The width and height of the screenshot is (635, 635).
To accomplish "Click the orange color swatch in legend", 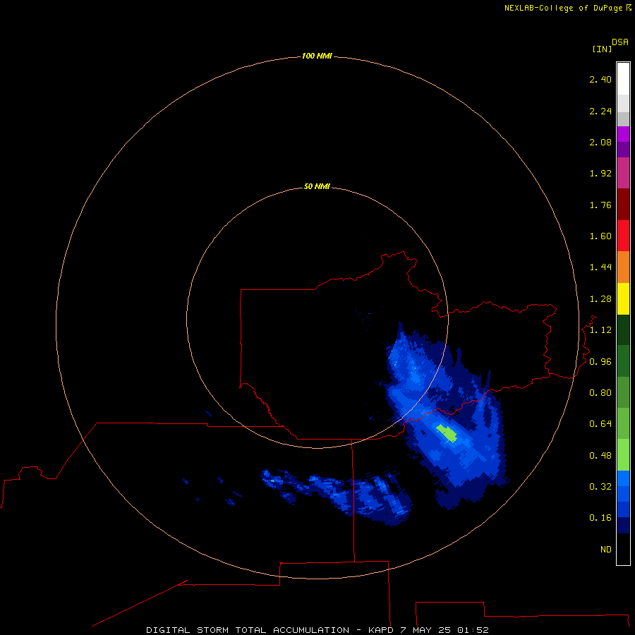I will click(623, 267).
